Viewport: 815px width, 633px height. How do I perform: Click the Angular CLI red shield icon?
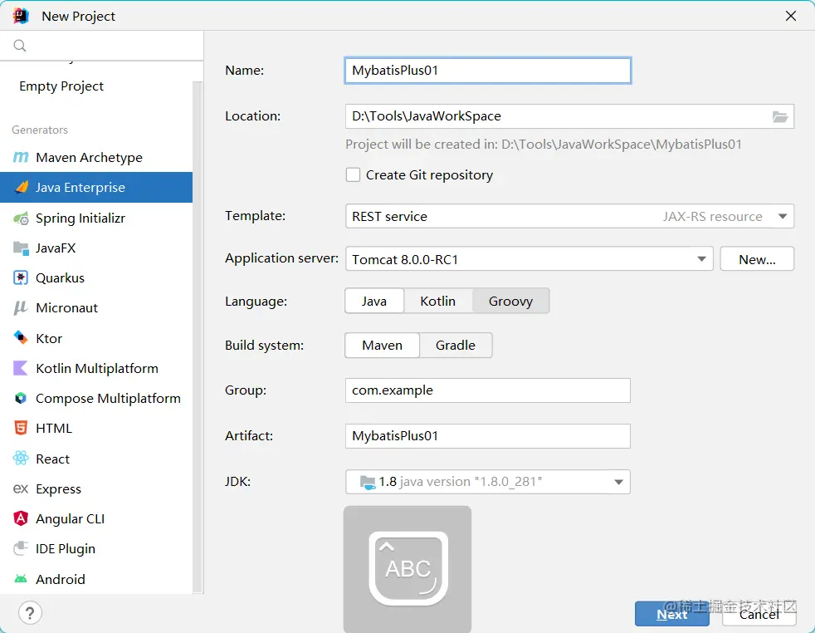click(x=21, y=518)
